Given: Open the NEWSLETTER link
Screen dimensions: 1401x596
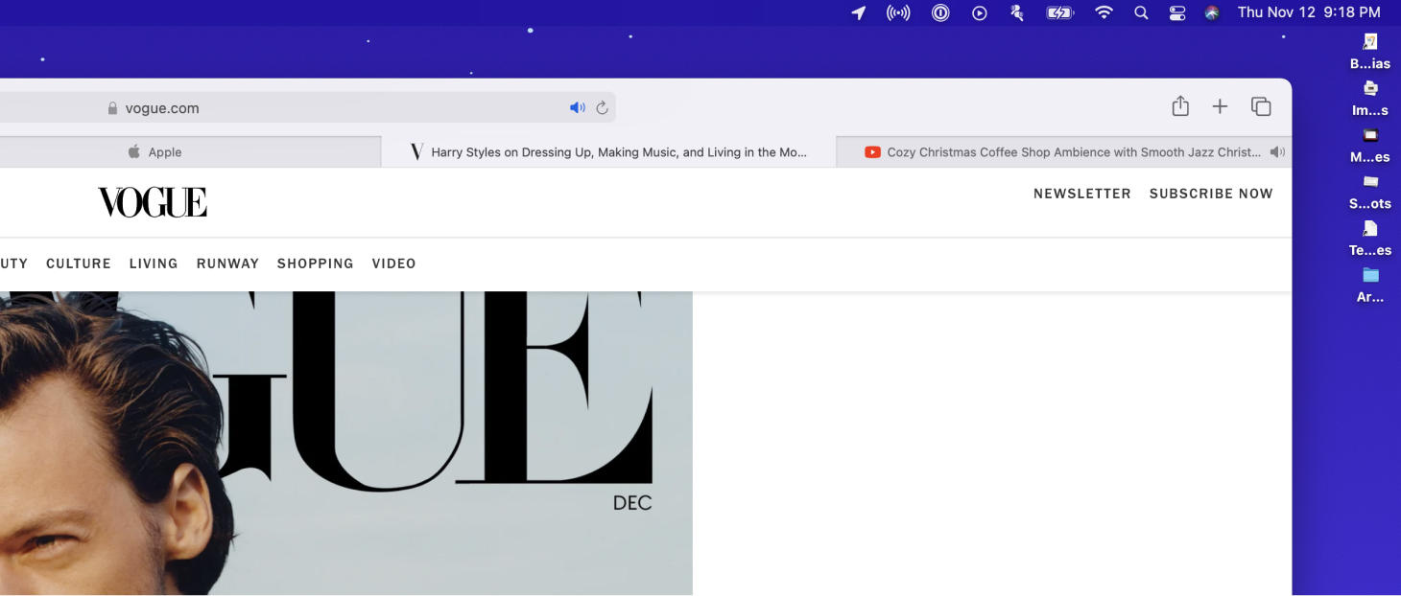Looking at the screenshot, I should [x=1082, y=194].
